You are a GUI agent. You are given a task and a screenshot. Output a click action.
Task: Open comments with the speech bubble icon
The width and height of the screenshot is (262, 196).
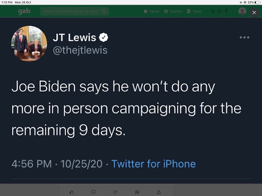point(93,192)
